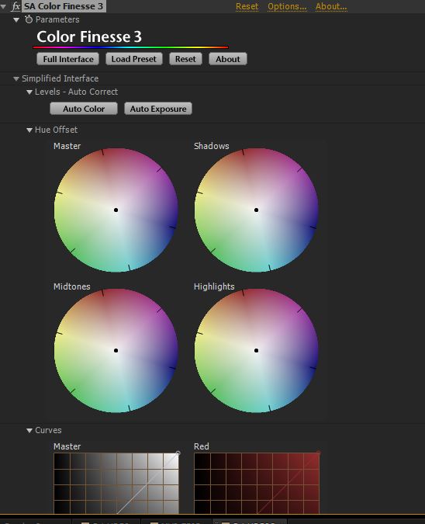425x524 pixels.
Task: Click the Levels - Auto Correct label
Action: tap(76, 92)
